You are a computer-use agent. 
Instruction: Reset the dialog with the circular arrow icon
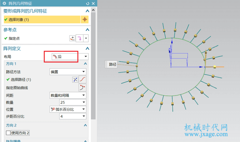click(x=87, y=3)
